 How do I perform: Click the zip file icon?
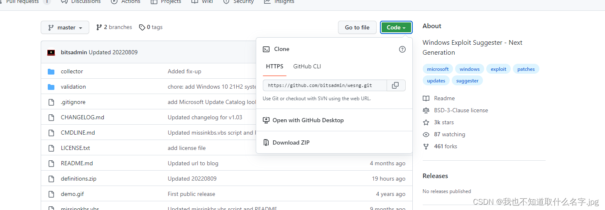(266, 142)
